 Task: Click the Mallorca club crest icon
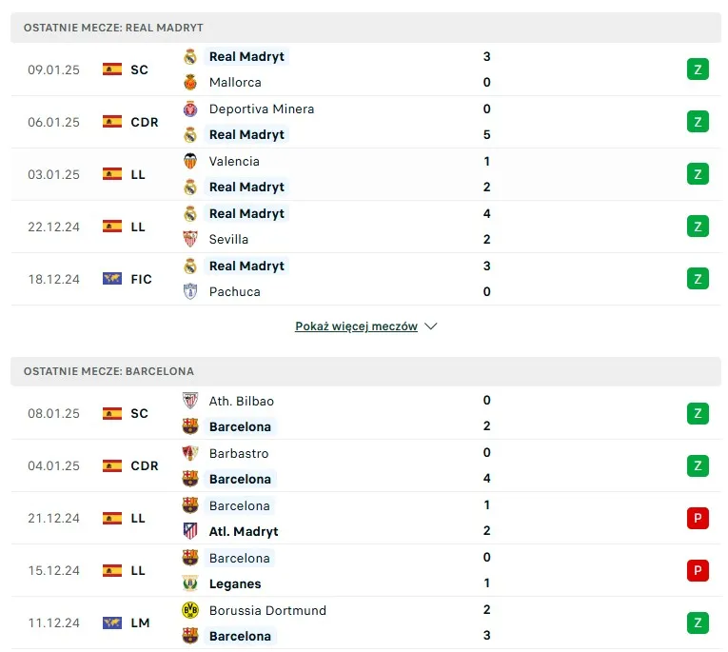[190, 83]
